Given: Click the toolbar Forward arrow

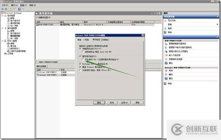Looking at the screenshot, I should [x=6, y=9].
